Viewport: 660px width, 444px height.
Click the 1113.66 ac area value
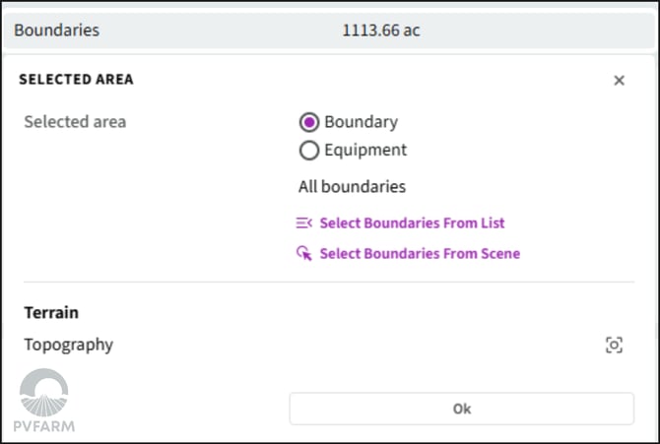click(x=381, y=31)
